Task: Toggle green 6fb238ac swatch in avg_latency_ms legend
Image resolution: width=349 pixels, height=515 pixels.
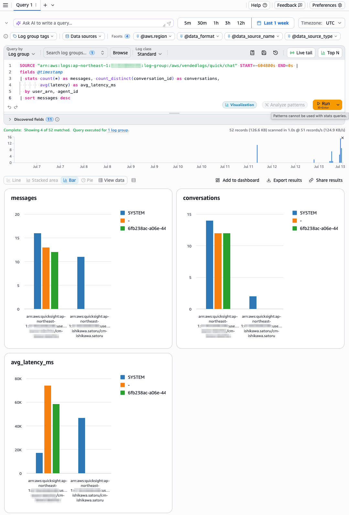Action: pos(123,393)
